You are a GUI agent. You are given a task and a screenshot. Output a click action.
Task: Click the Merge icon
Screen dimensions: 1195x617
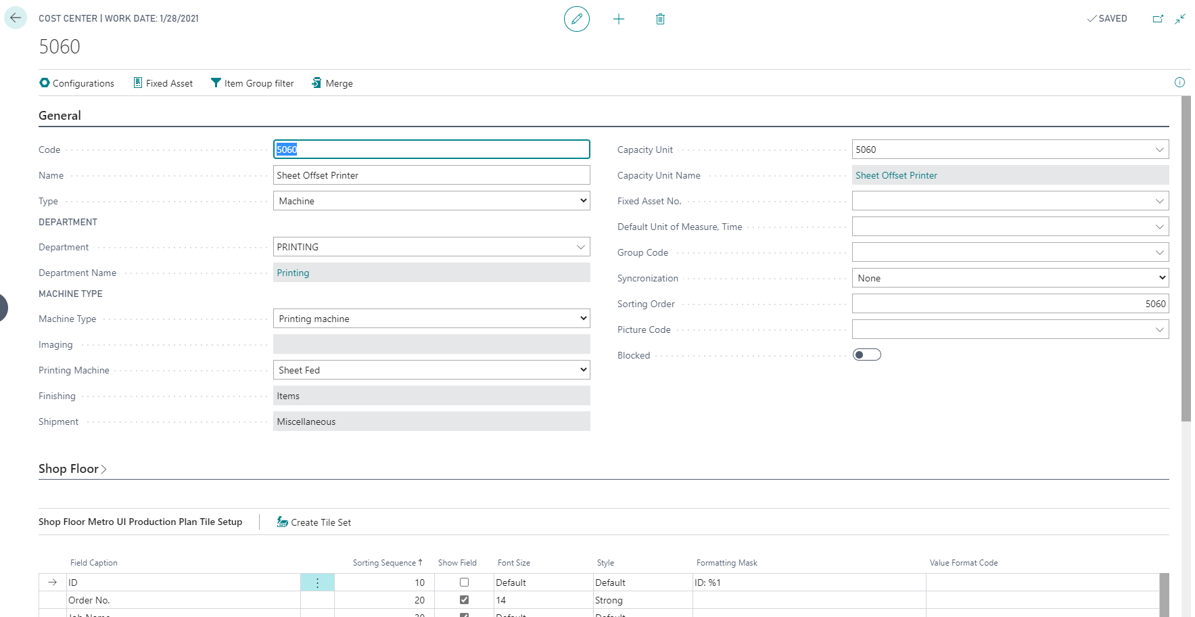(317, 83)
